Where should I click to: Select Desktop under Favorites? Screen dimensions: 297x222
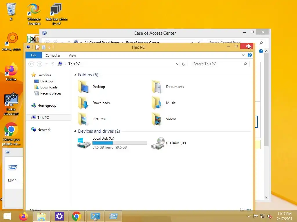point(44,81)
